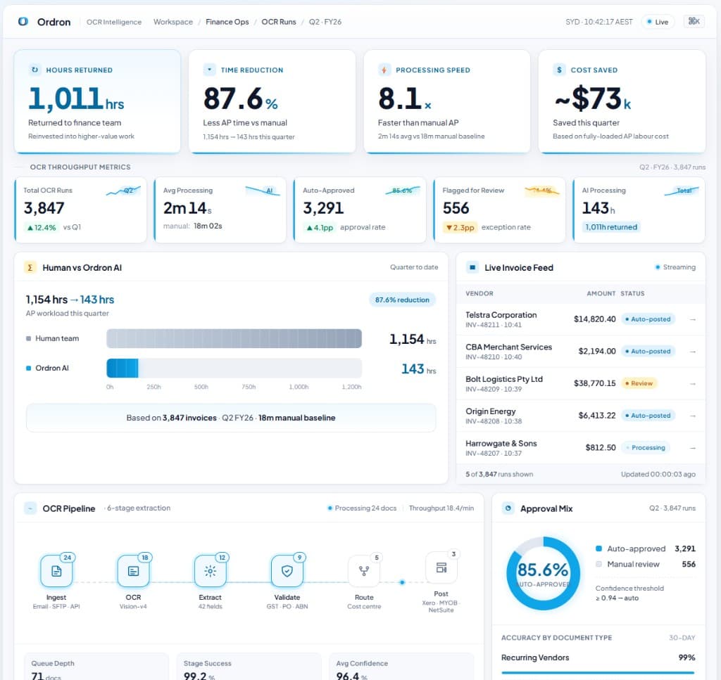Click the Processing Speed lightning icon

tap(384, 70)
